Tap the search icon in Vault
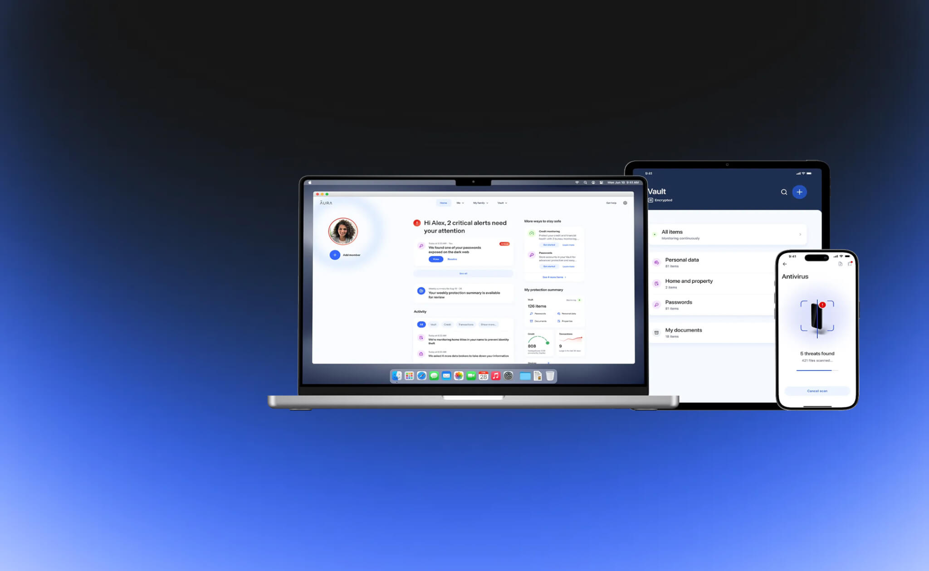 (784, 192)
